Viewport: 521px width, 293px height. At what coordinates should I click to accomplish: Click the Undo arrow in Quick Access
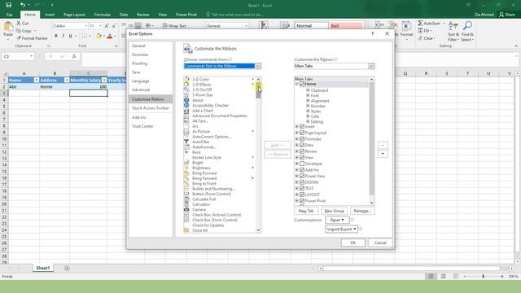tap(23, 5)
